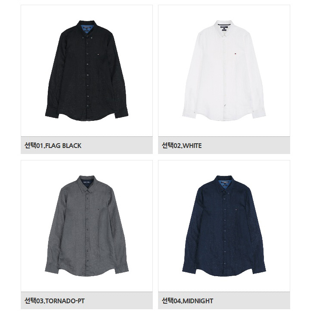Click the bottom hem of the gray shirt
Screen dimensions: 310x314
[87, 274]
